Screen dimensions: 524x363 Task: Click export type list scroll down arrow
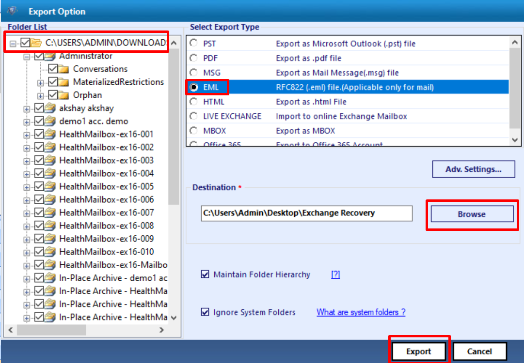pyautogui.click(x=515, y=140)
